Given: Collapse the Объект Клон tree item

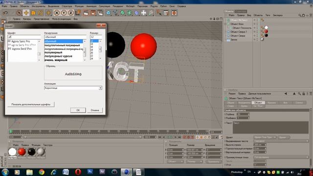Looking at the screenshot, I should (x=225, y=24).
